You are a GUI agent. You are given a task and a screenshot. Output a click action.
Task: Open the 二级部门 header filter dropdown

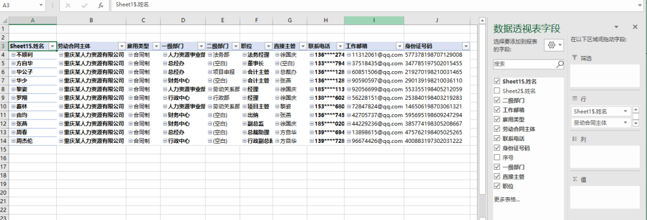(235, 46)
